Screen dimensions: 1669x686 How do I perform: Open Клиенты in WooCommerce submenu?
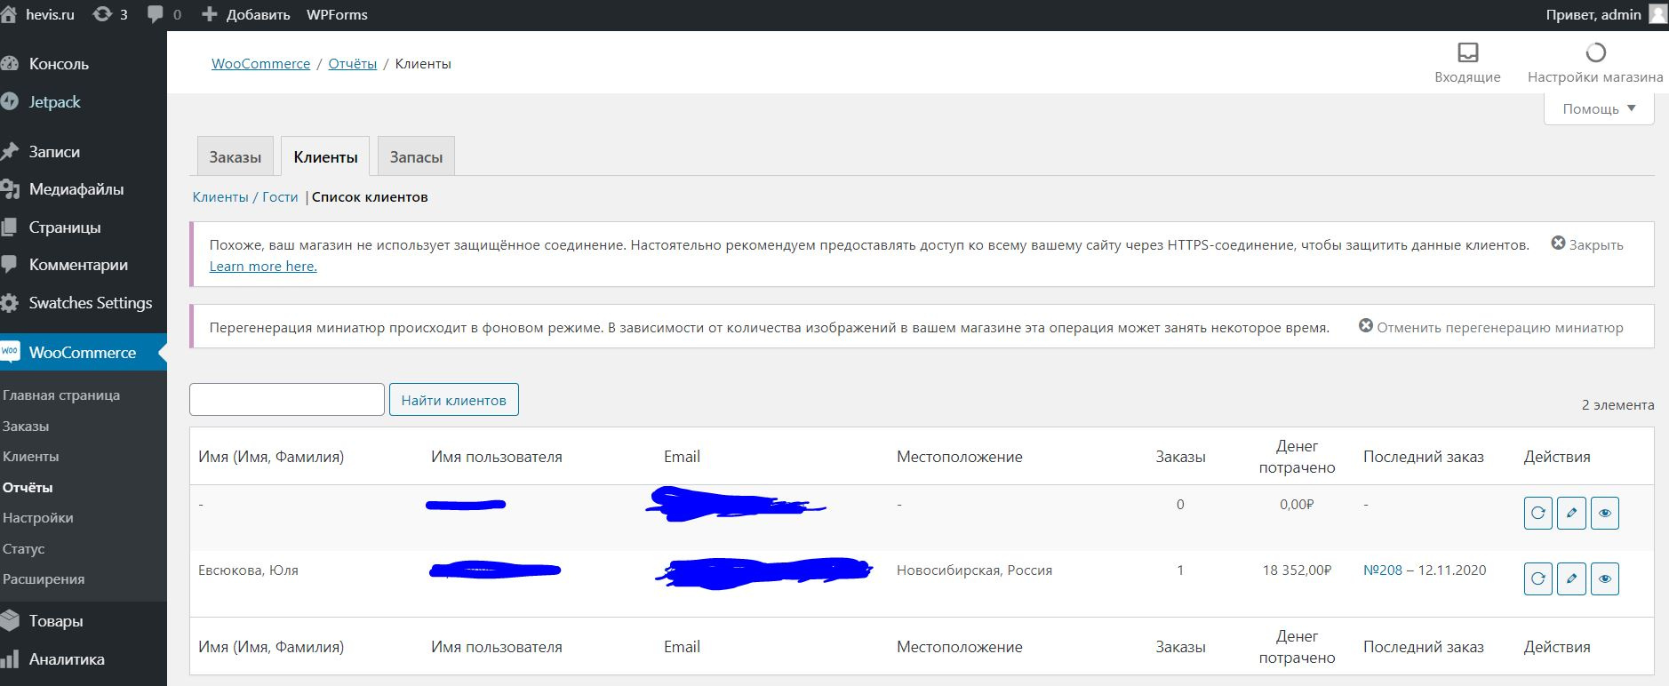[31, 457]
